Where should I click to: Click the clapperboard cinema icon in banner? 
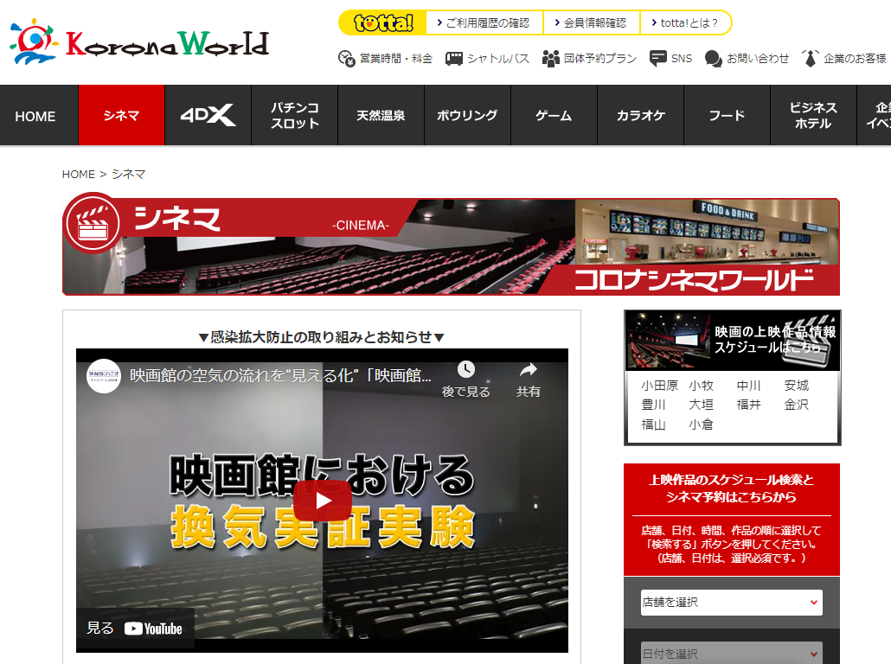tap(93, 223)
